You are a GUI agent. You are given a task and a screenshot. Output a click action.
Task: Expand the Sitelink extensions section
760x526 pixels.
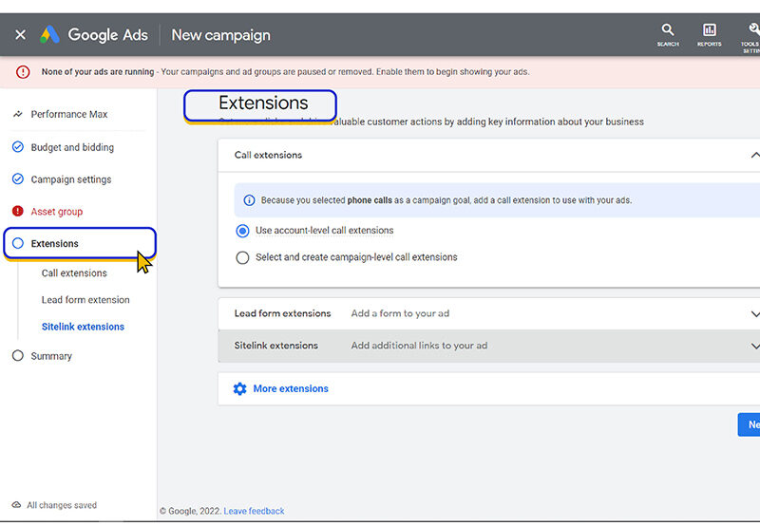[754, 346]
